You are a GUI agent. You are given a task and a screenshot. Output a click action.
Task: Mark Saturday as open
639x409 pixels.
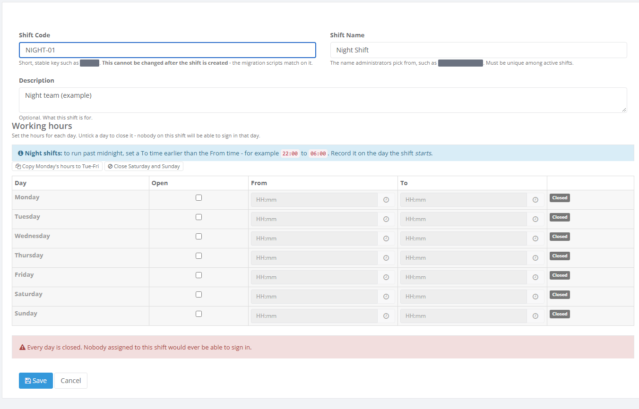pos(199,294)
